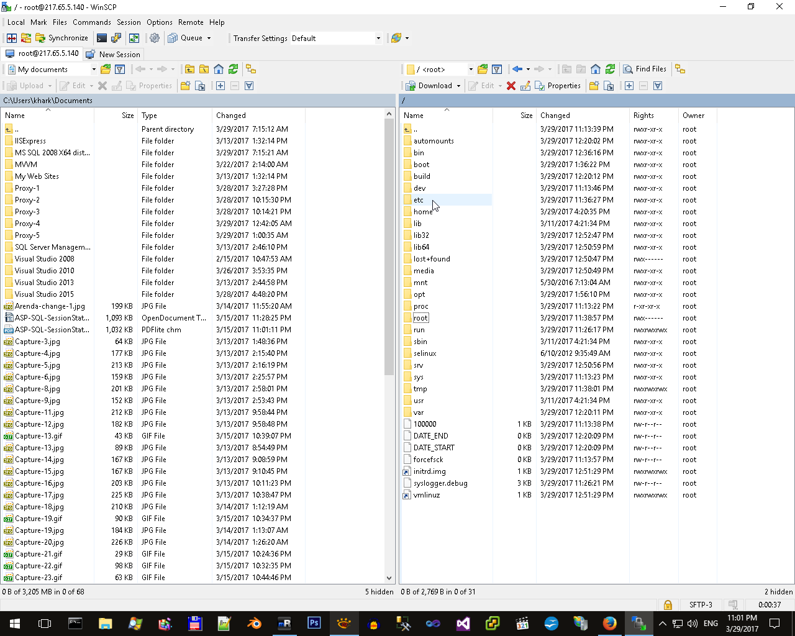Go to home directory in remote panel
The width and height of the screenshot is (795, 636).
click(596, 70)
